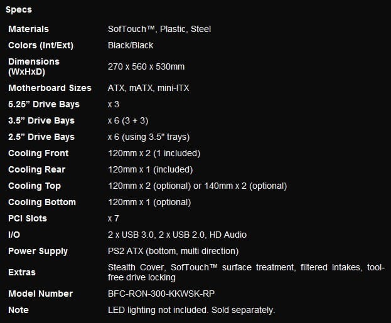This screenshot has width=391, height=323.
Task: Click the PCI Slots label
Action: point(28,218)
